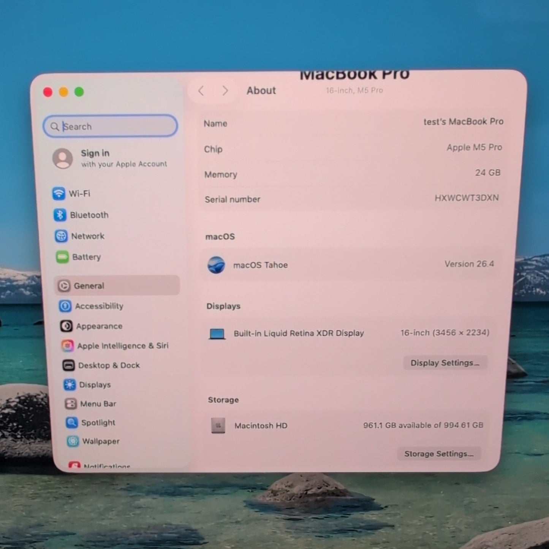The width and height of the screenshot is (549, 549).
Task: Close the System Settings window
Action: 48,92
